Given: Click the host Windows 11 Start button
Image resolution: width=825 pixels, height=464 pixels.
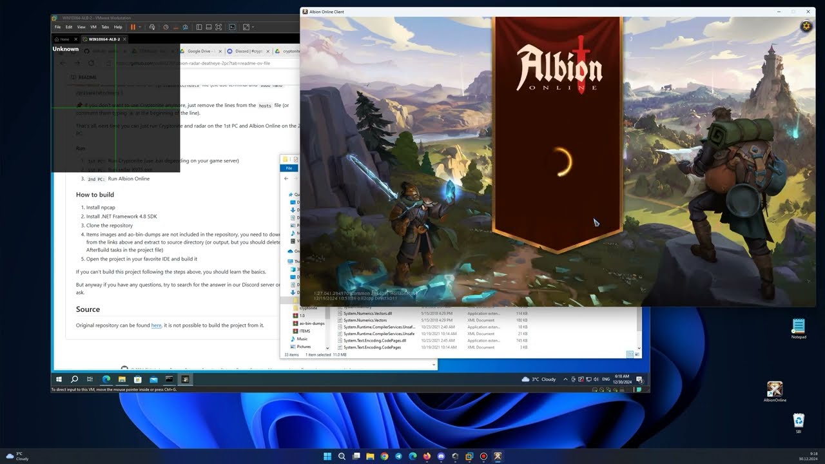Looking at the screenshot, I should pyautogui.click(x=327, y=456).
